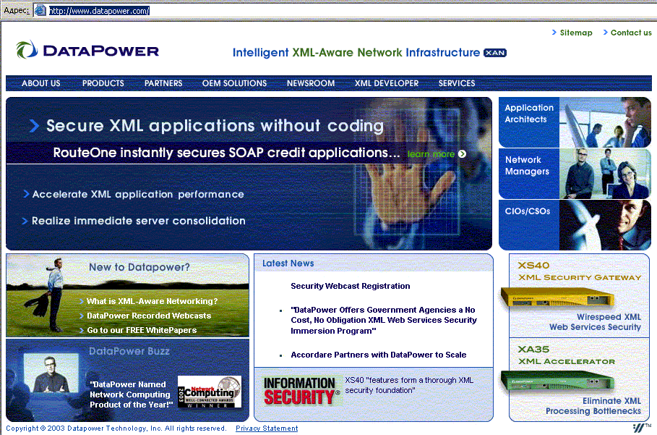Click the yellow XS40 appliance image
Viewport: 657px width, 435px height.
(557, 298)
